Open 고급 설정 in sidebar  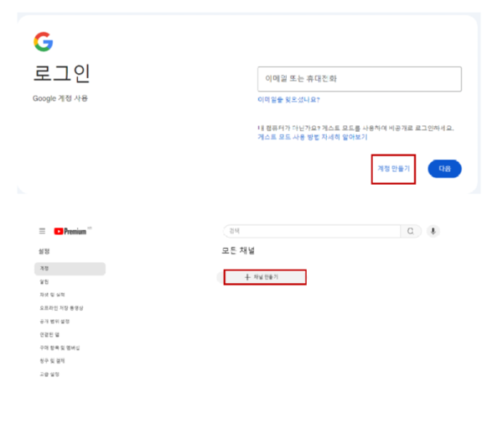[x=49, y=374]
